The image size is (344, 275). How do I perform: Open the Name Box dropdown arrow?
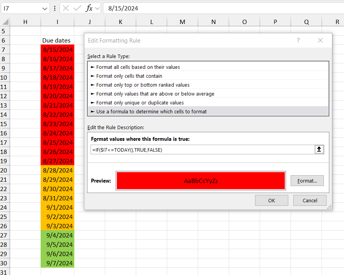45,9
